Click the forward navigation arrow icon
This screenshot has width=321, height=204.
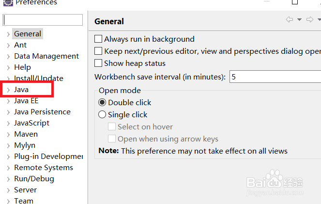(x=310, y=20)
